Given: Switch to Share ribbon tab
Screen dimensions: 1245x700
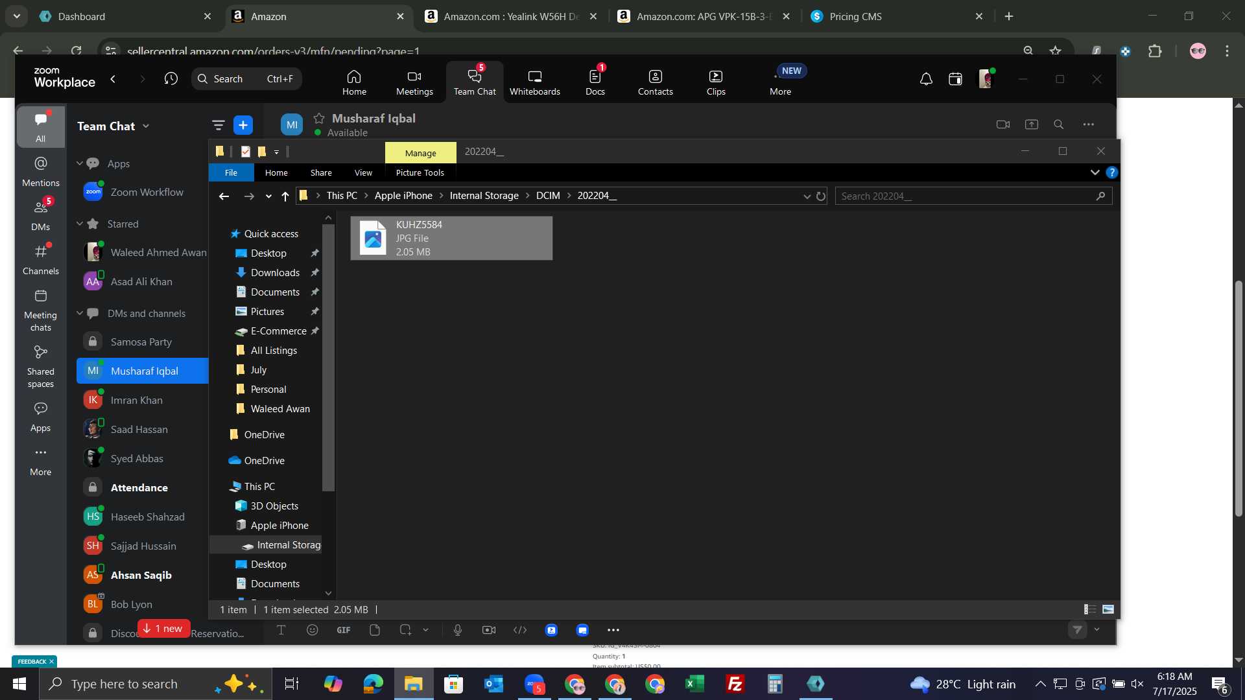Looking at the screenshot, I should point(321,172).
